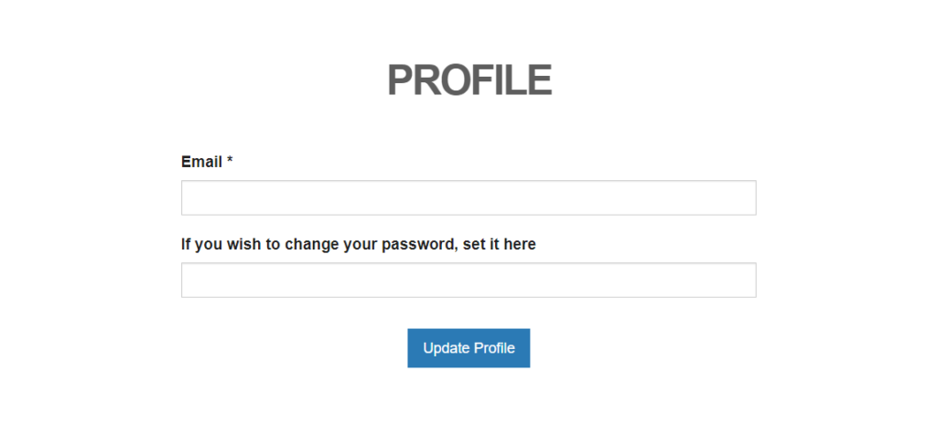Click the Update Profile button
937x424 pixels.
pyautogui.click(x=468, y=348)
